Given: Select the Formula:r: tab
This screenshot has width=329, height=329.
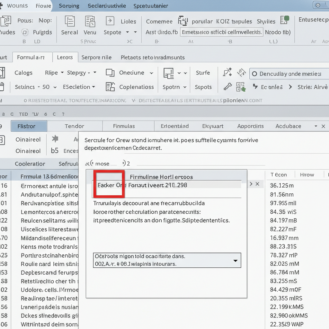Looking at the screenshot, I should point(32,57).
